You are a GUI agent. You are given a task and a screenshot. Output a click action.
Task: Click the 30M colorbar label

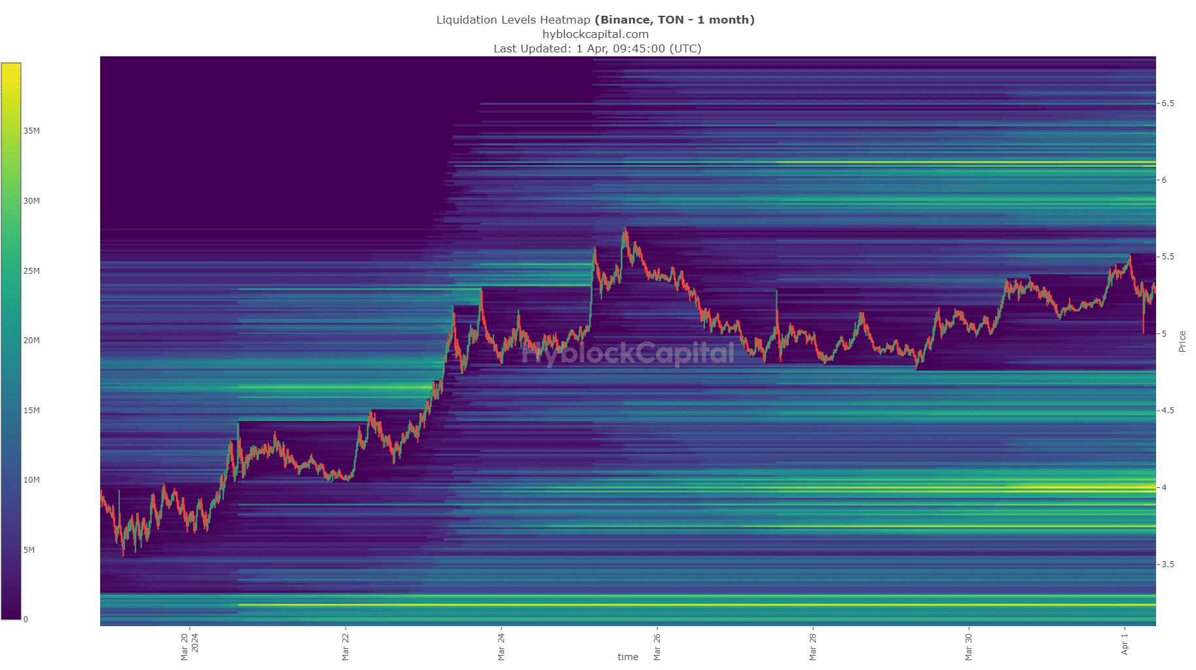pos(31,201)
